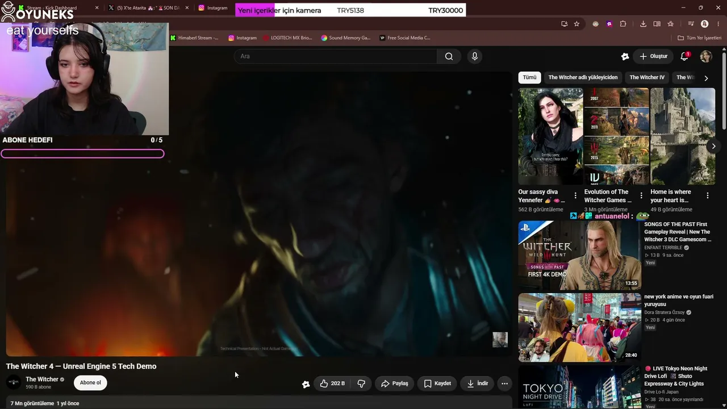Open new york anime ve oyun fuari thumbnail
The width and height of the screenshot is (727, 409).
coord(579,327)
